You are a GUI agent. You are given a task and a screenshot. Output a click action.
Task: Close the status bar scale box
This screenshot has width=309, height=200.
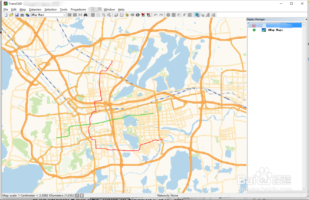(82, 195)
